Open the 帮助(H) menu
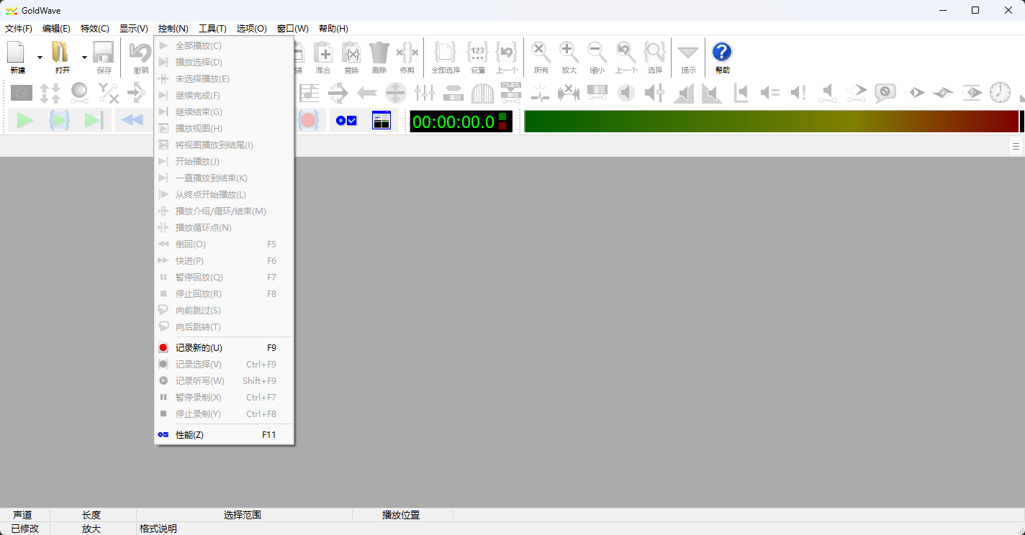The height and width of the screenshot is (535, 1025). click(x=333, y=29)
